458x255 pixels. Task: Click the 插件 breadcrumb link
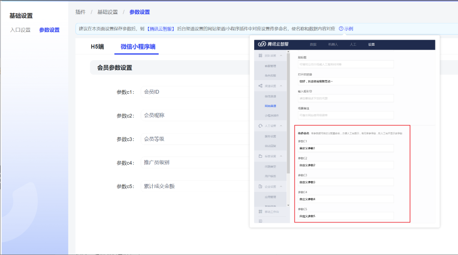coord(80,12)
